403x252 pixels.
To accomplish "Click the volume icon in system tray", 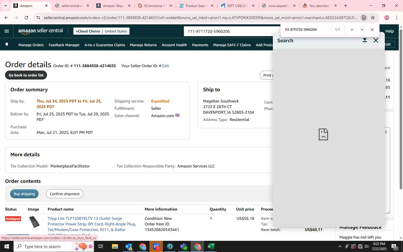I will click(x=367, y=246).
